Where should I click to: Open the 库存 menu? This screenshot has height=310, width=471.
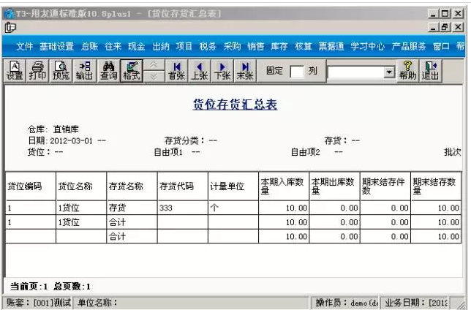click(279, 46)
